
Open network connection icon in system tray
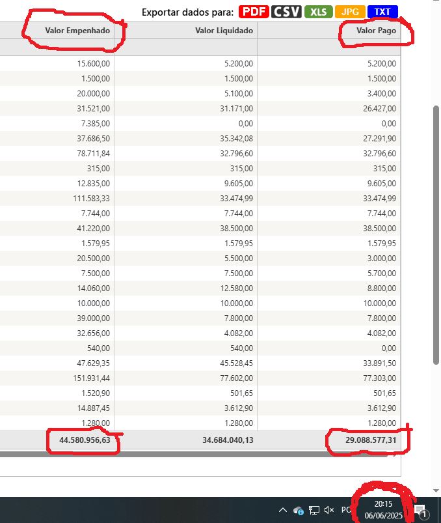point(314,511)
